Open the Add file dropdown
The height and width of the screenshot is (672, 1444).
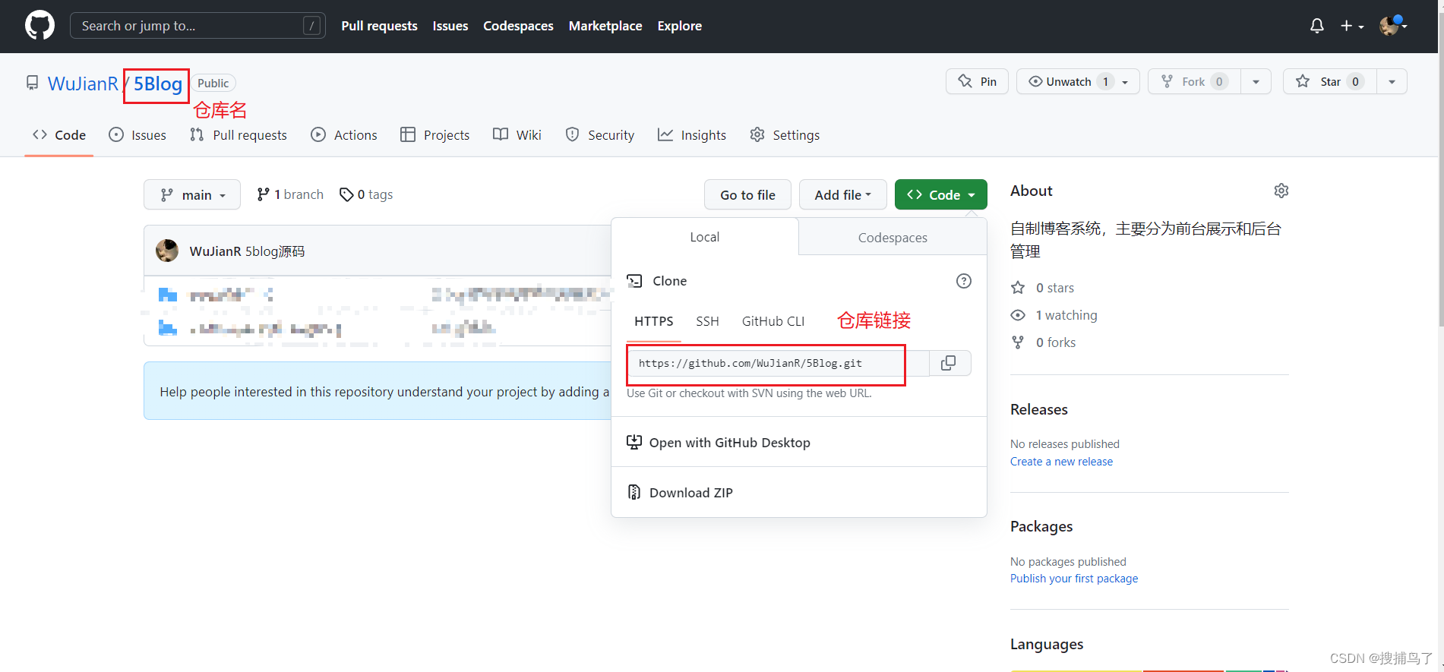point(842,195)
